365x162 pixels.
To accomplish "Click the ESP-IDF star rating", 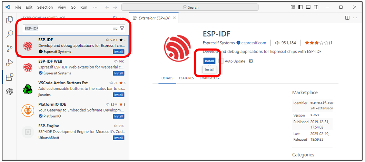I will click(x=317, y=43).
